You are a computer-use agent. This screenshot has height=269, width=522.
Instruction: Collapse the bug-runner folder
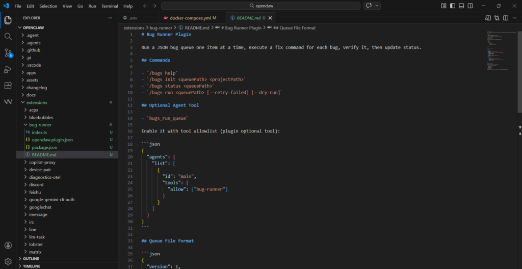coord(25,125)
